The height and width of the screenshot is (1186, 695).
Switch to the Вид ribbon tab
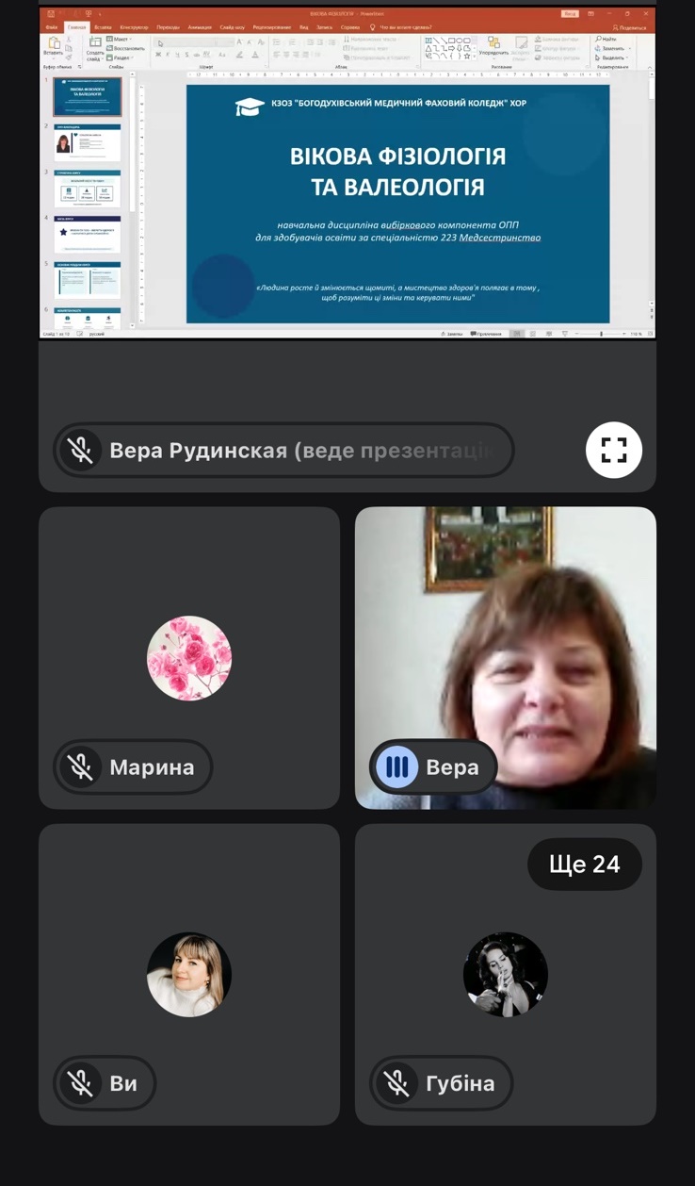304,27
